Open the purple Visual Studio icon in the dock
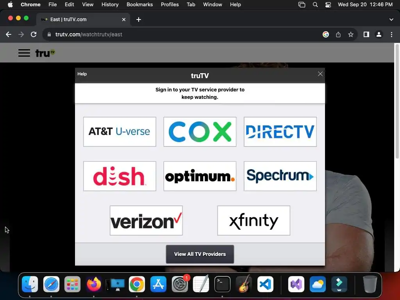 point(296,284)
